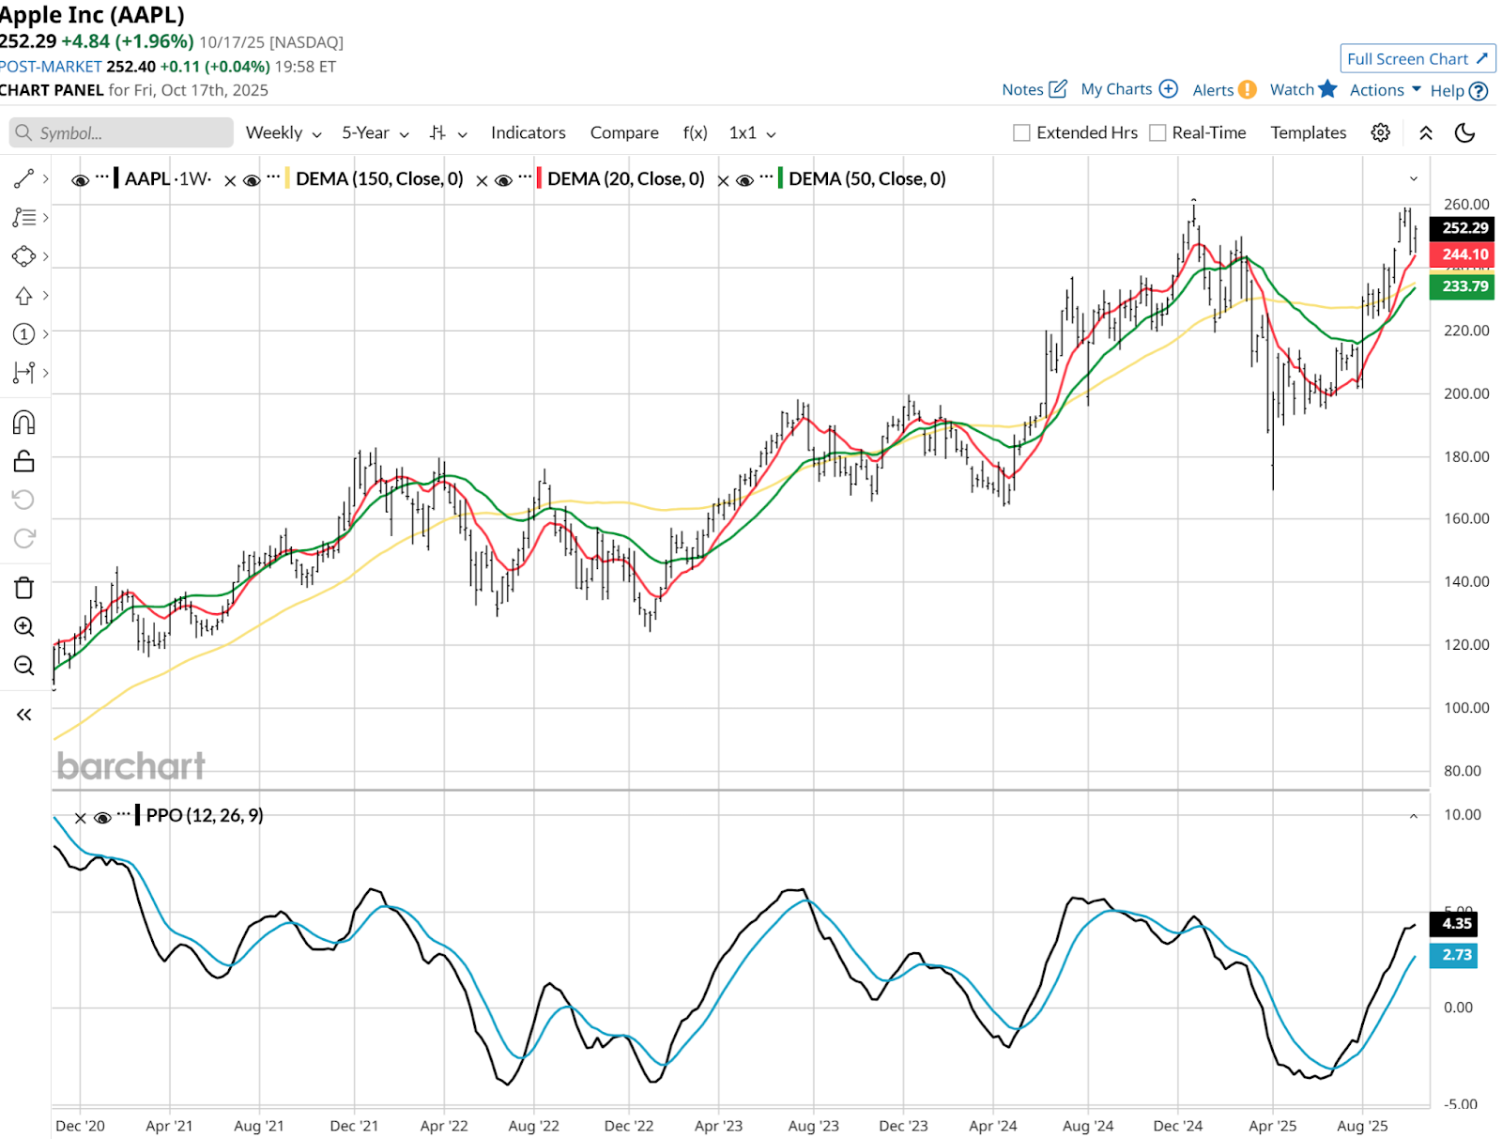Image resolution: width=1502 pixels, height=1139 pixels.
Task: Select the trend line drawing tool
Action: click(x=23, y=178)
